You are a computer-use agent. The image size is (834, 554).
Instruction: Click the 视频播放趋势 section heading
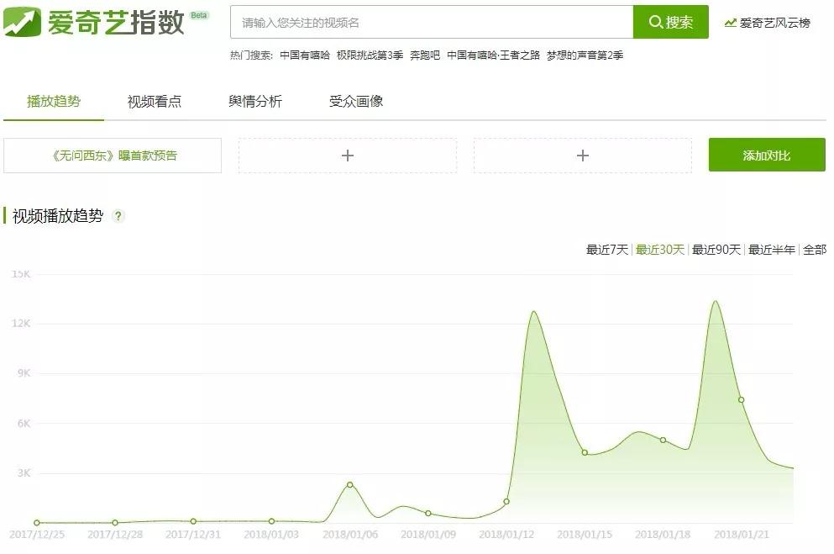click(x=57, y=216)
